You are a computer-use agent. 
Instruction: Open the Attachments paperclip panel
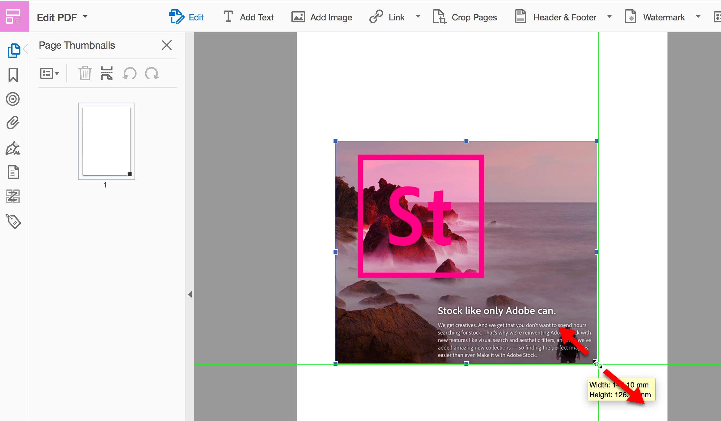click(x=13, y=123)
